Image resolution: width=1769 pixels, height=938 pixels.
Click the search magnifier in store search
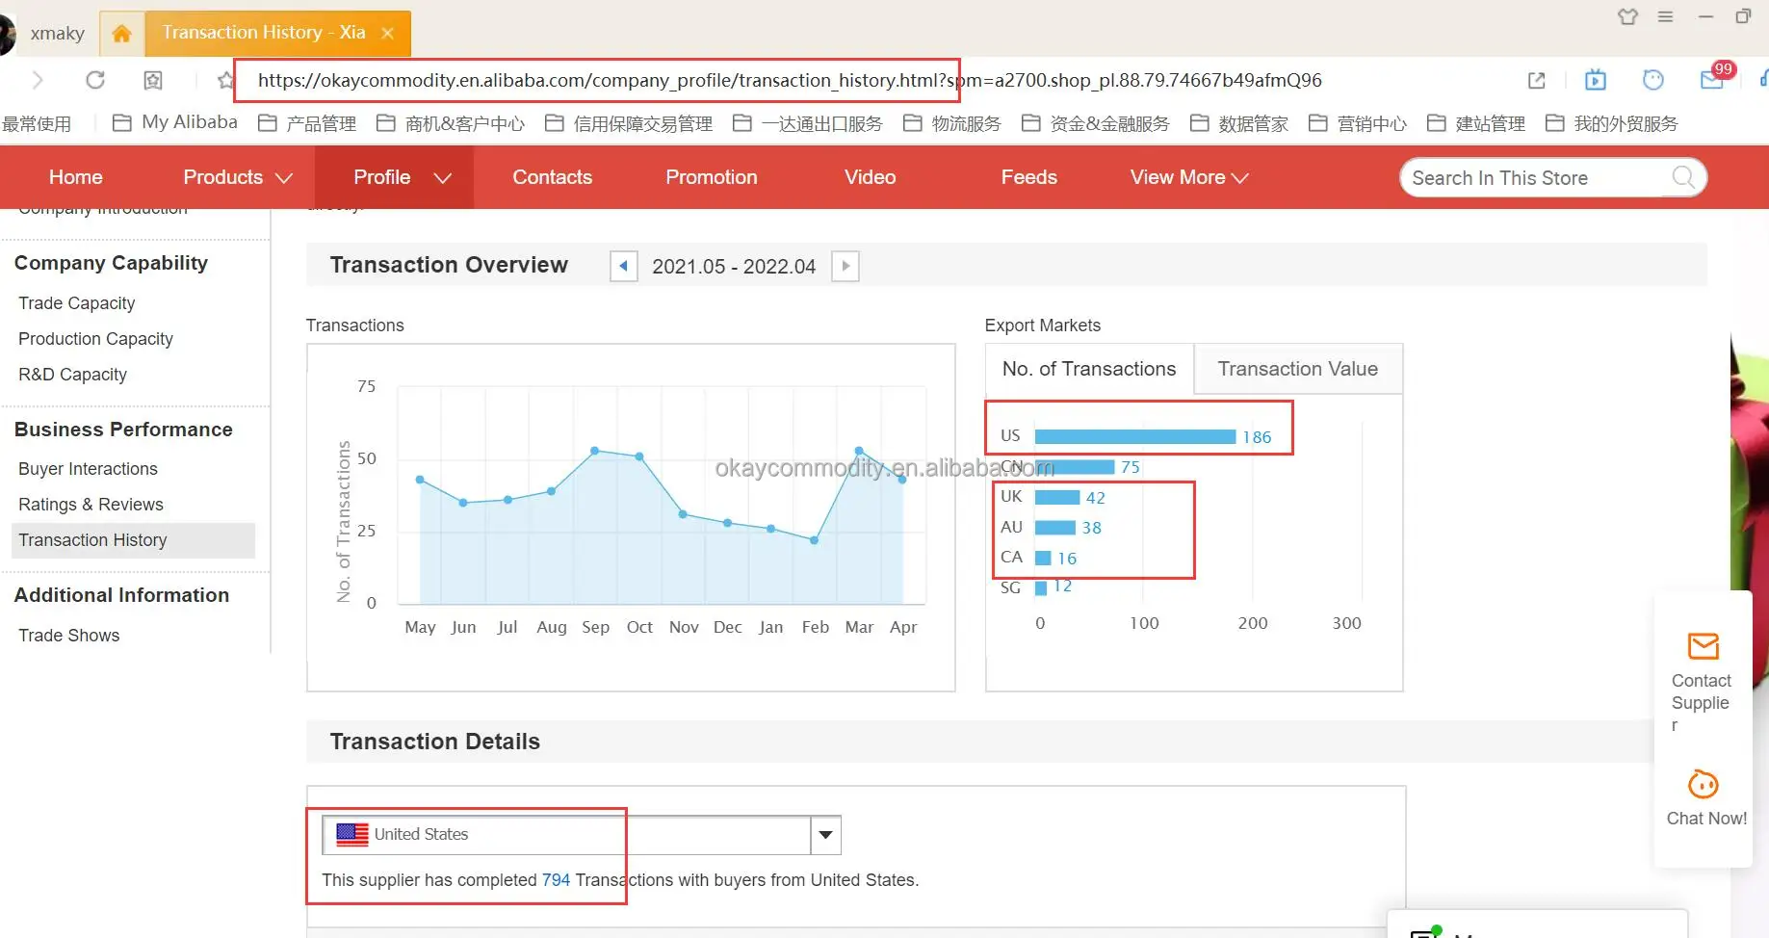pos(1682,177)
